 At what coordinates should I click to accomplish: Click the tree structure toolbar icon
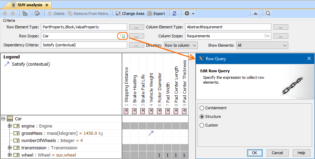click(x=25, y=13)
